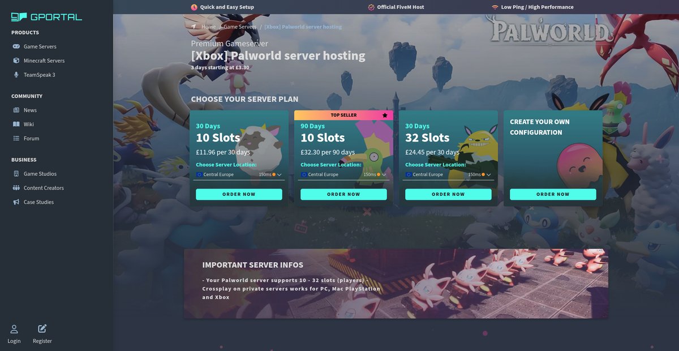Order the 32 Slots plan
679x351 pixels.
coord(448,194)
